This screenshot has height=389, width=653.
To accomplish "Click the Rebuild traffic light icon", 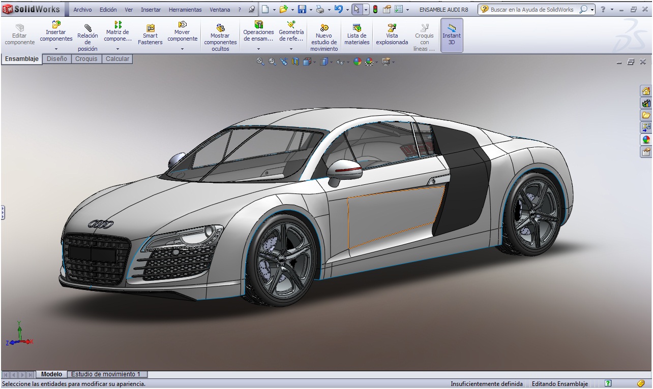I will click(x=375, y=9).
